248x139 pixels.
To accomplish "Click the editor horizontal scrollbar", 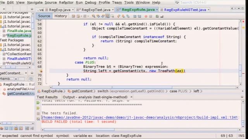I will coord(112,87).
